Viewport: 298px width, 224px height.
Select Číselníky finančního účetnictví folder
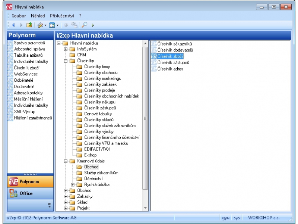(112, 137)
